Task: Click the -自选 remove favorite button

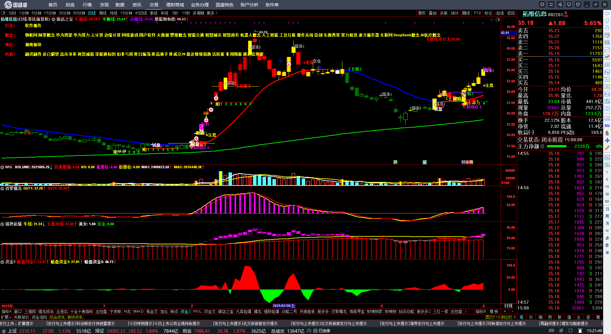Action: tap(500, 13)
